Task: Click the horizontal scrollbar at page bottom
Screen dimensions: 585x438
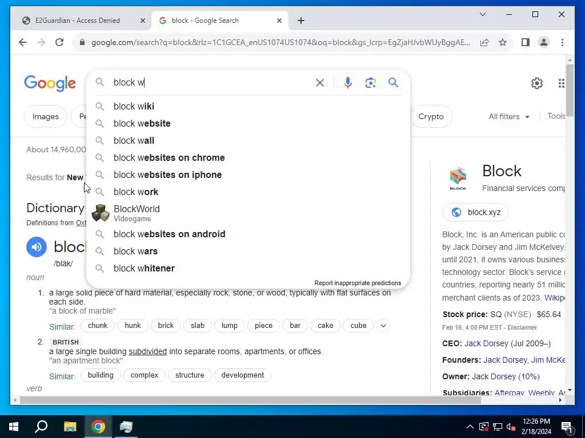Action: [250, 400]
